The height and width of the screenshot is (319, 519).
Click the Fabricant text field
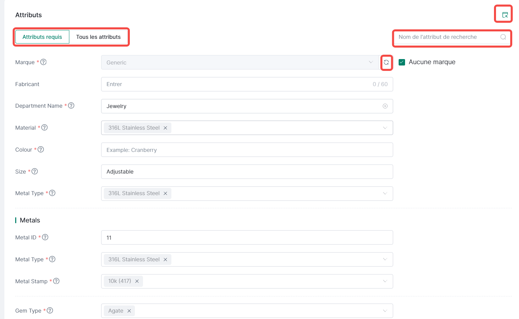tap(237, 84)
